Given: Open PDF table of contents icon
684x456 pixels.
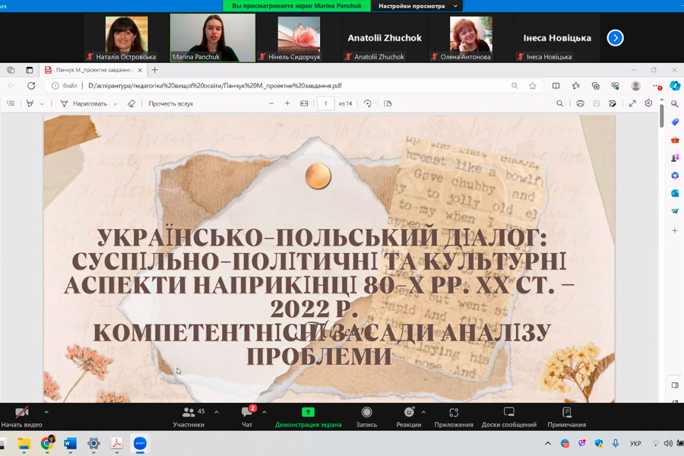Looking at the screenshot, I should coord(11,103).
